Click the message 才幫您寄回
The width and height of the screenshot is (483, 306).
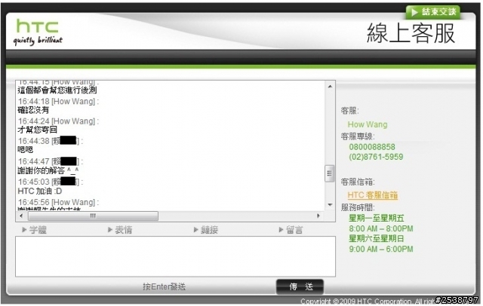tap(37, 130)
